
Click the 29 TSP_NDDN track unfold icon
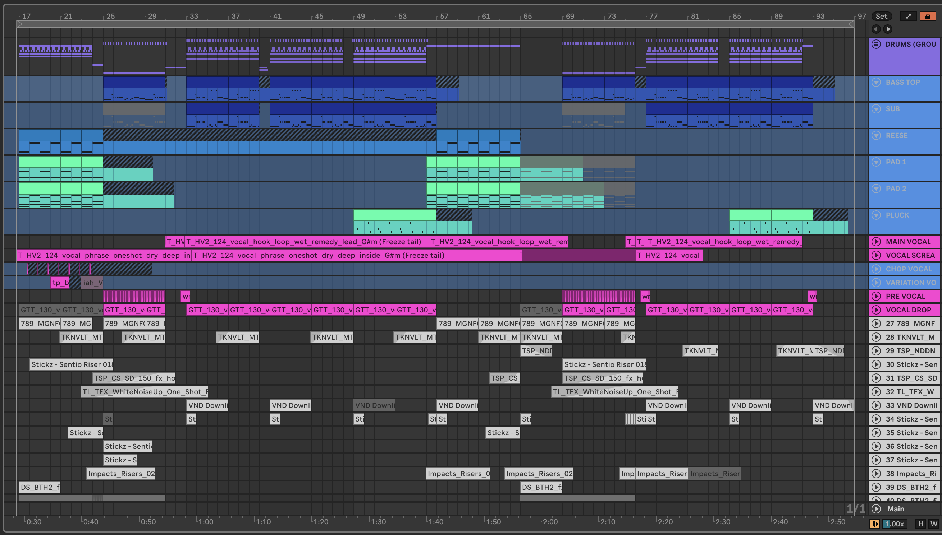pyautogui.click(x=877, y=350)
